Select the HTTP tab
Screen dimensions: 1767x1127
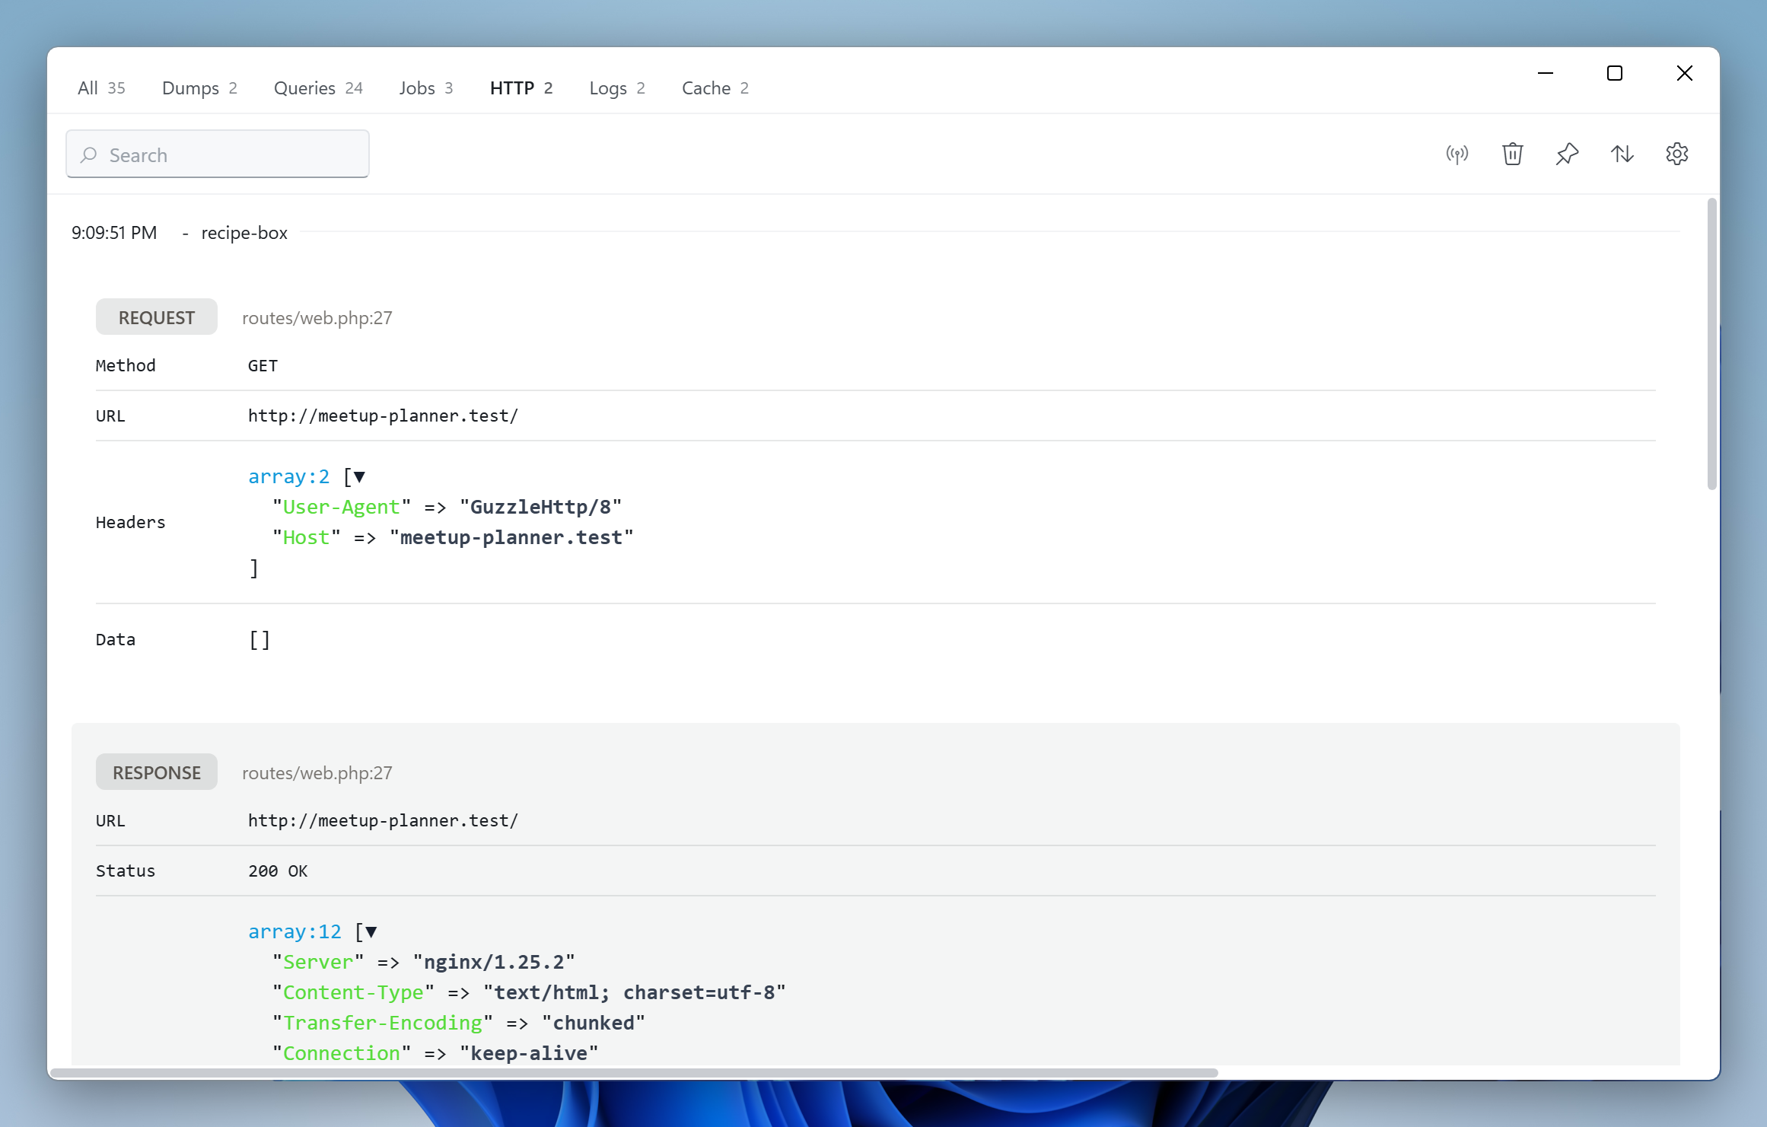521,88
